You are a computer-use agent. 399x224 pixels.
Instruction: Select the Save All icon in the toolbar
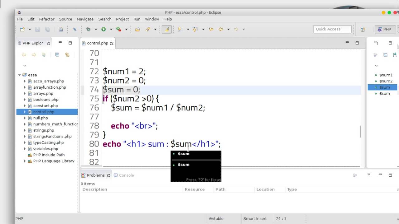pyautogui.click(x=47, y=29)
